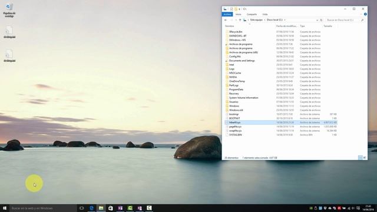Open the Windows Start menu
This screenshot has height=212, width=377.
pyautogui.click(x=5, y=208)
